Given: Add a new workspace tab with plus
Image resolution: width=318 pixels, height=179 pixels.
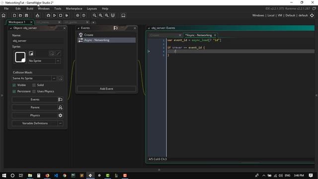Looking at the screenshot, I should pyautogui.click(x=93, y=22).
